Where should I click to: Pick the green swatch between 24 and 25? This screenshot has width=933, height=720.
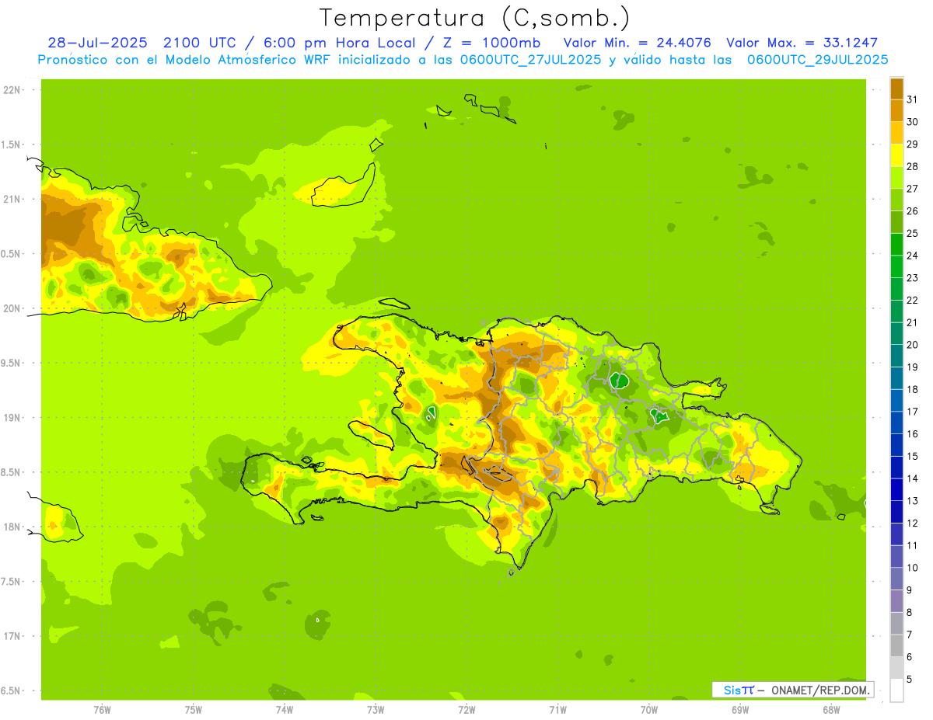[896, 244]
